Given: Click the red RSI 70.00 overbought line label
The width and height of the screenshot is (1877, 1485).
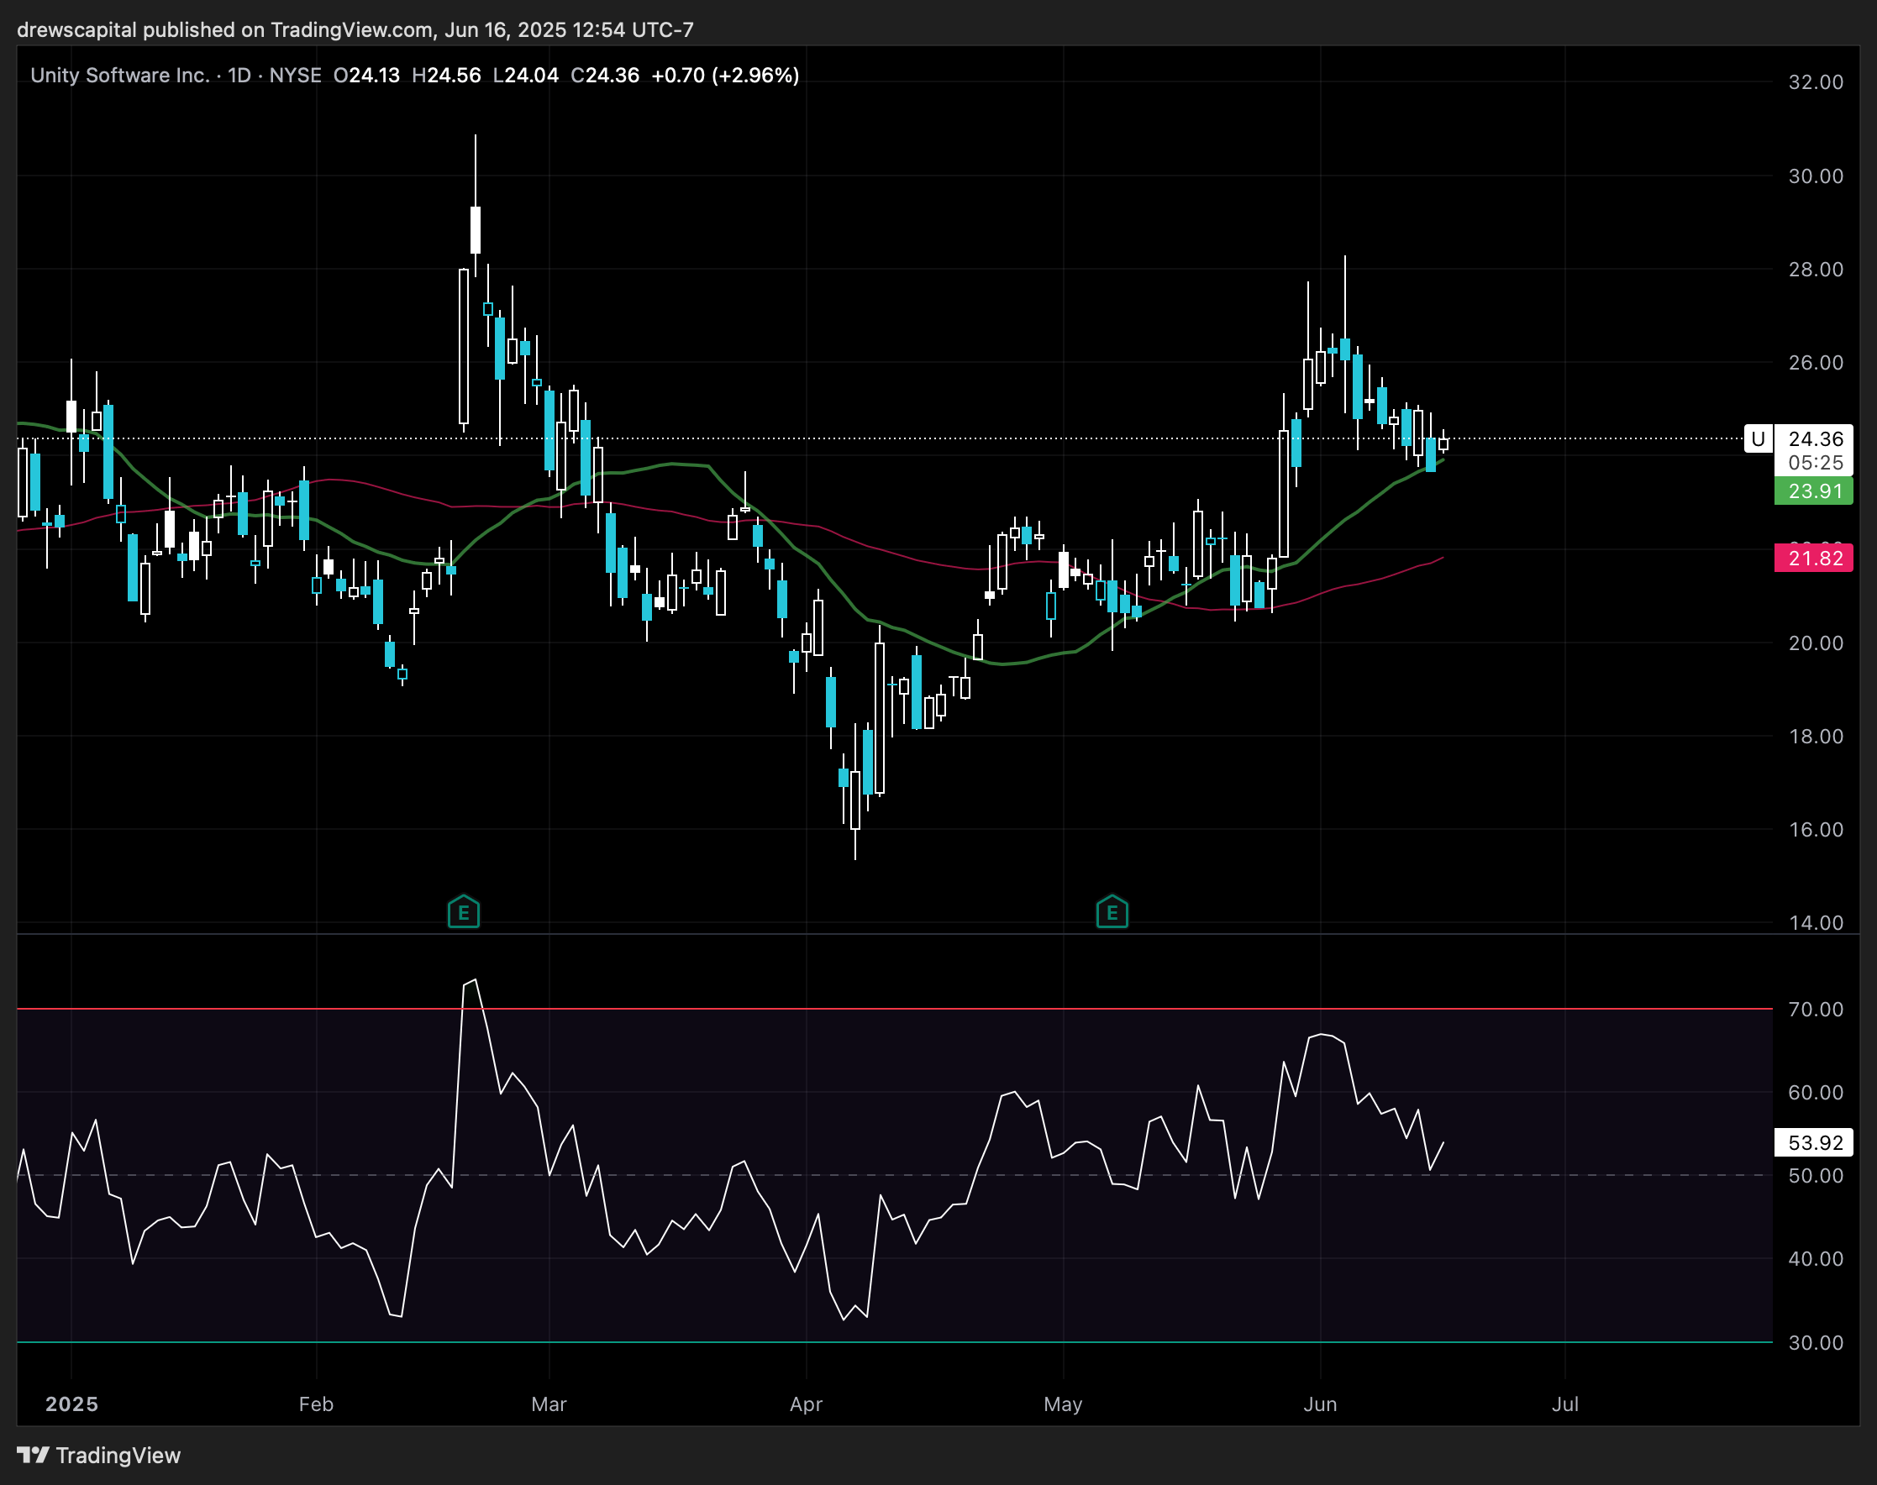Looking at the screenshot, I should [x=1815, y=1010].
